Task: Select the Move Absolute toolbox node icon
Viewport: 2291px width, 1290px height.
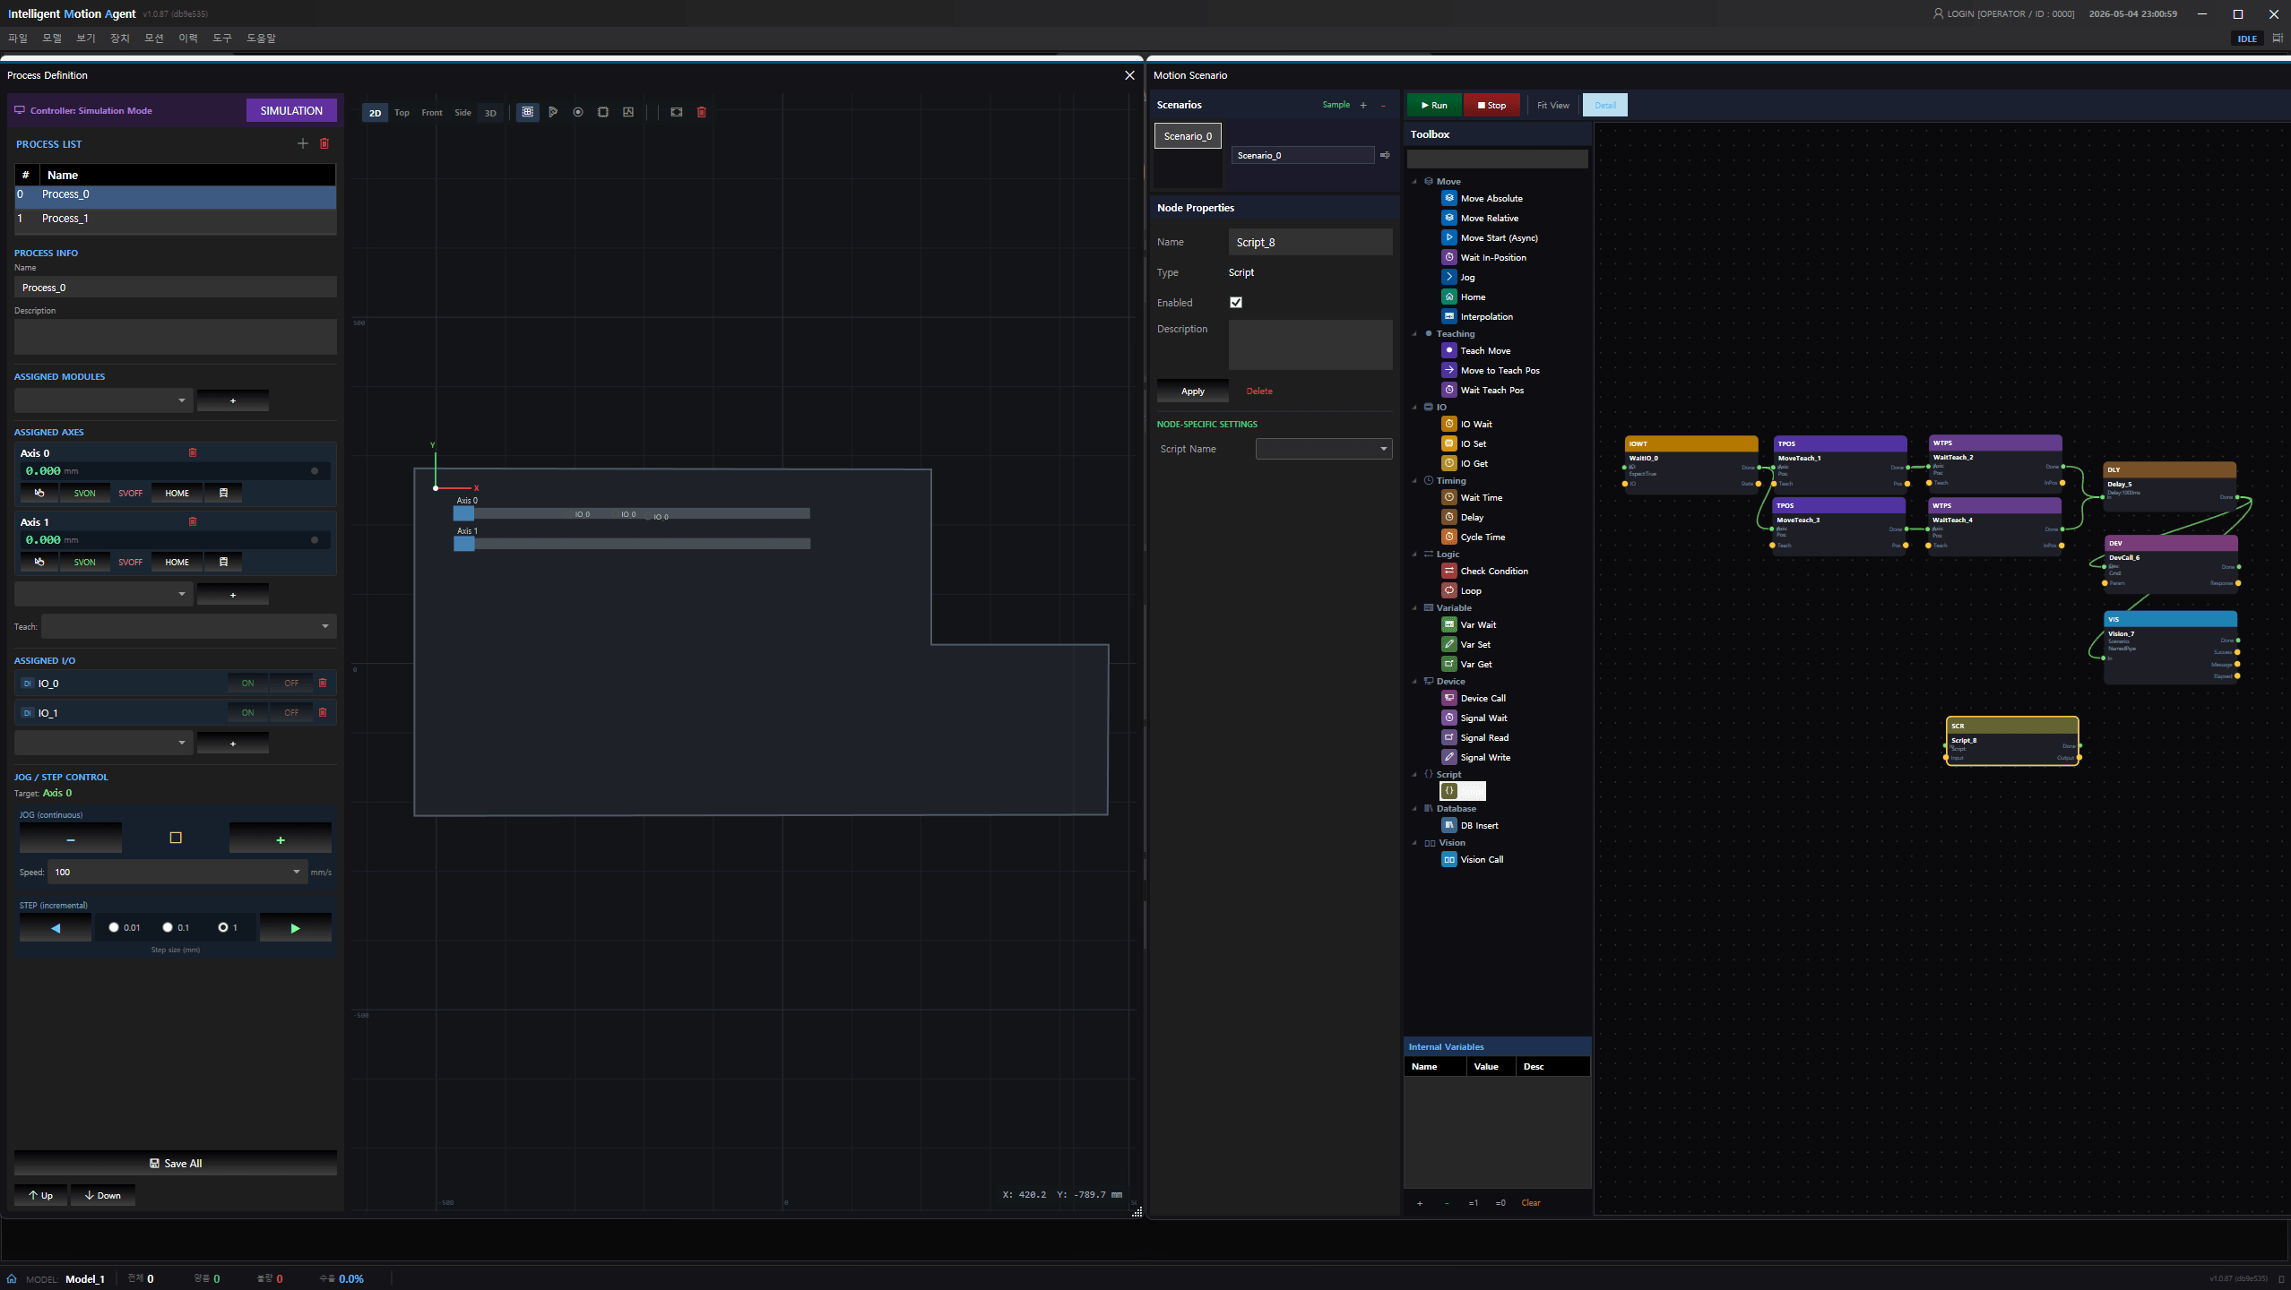Action: tap(1449, 198)
